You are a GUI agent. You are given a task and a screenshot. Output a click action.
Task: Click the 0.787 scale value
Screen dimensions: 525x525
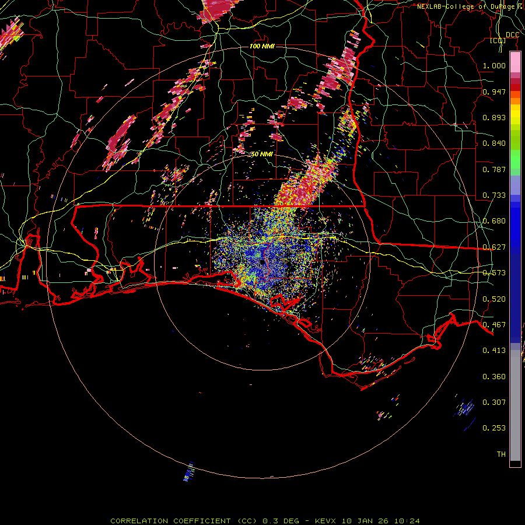point(494,169)
